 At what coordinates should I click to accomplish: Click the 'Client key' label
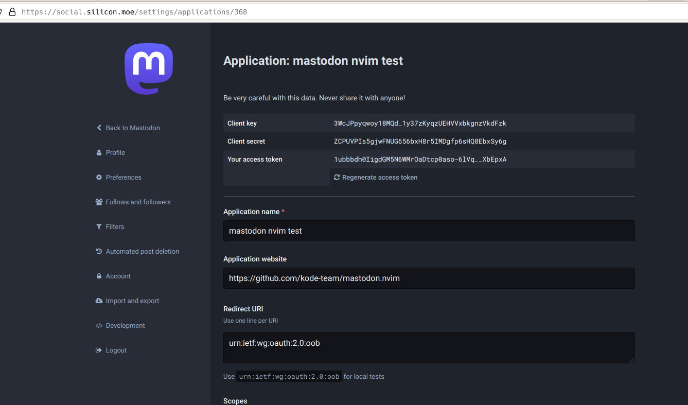pos(242,124)
